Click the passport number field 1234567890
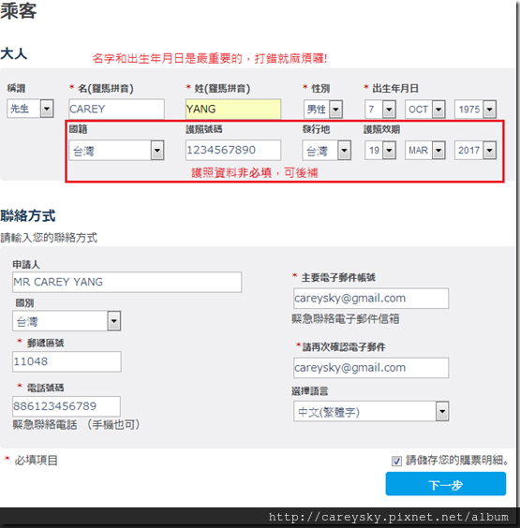 (x=233, y=150)
